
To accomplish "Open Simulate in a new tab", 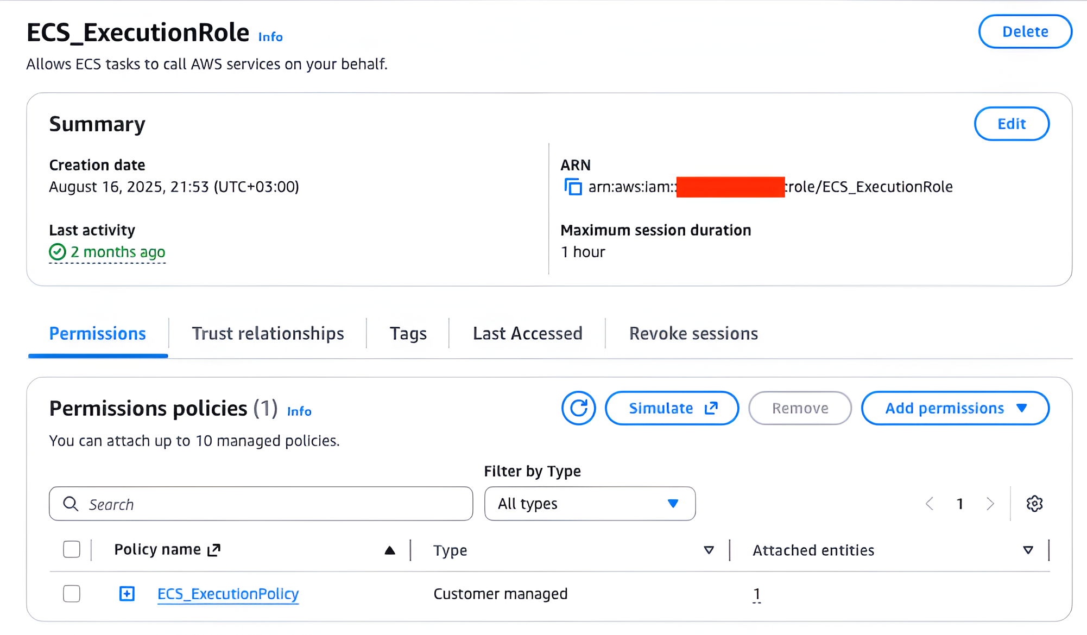I will 672,408.
